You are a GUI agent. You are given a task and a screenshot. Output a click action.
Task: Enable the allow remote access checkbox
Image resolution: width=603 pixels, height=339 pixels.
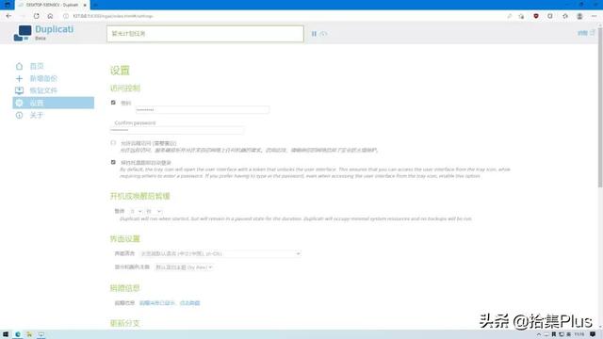click(x=113, y=142)
